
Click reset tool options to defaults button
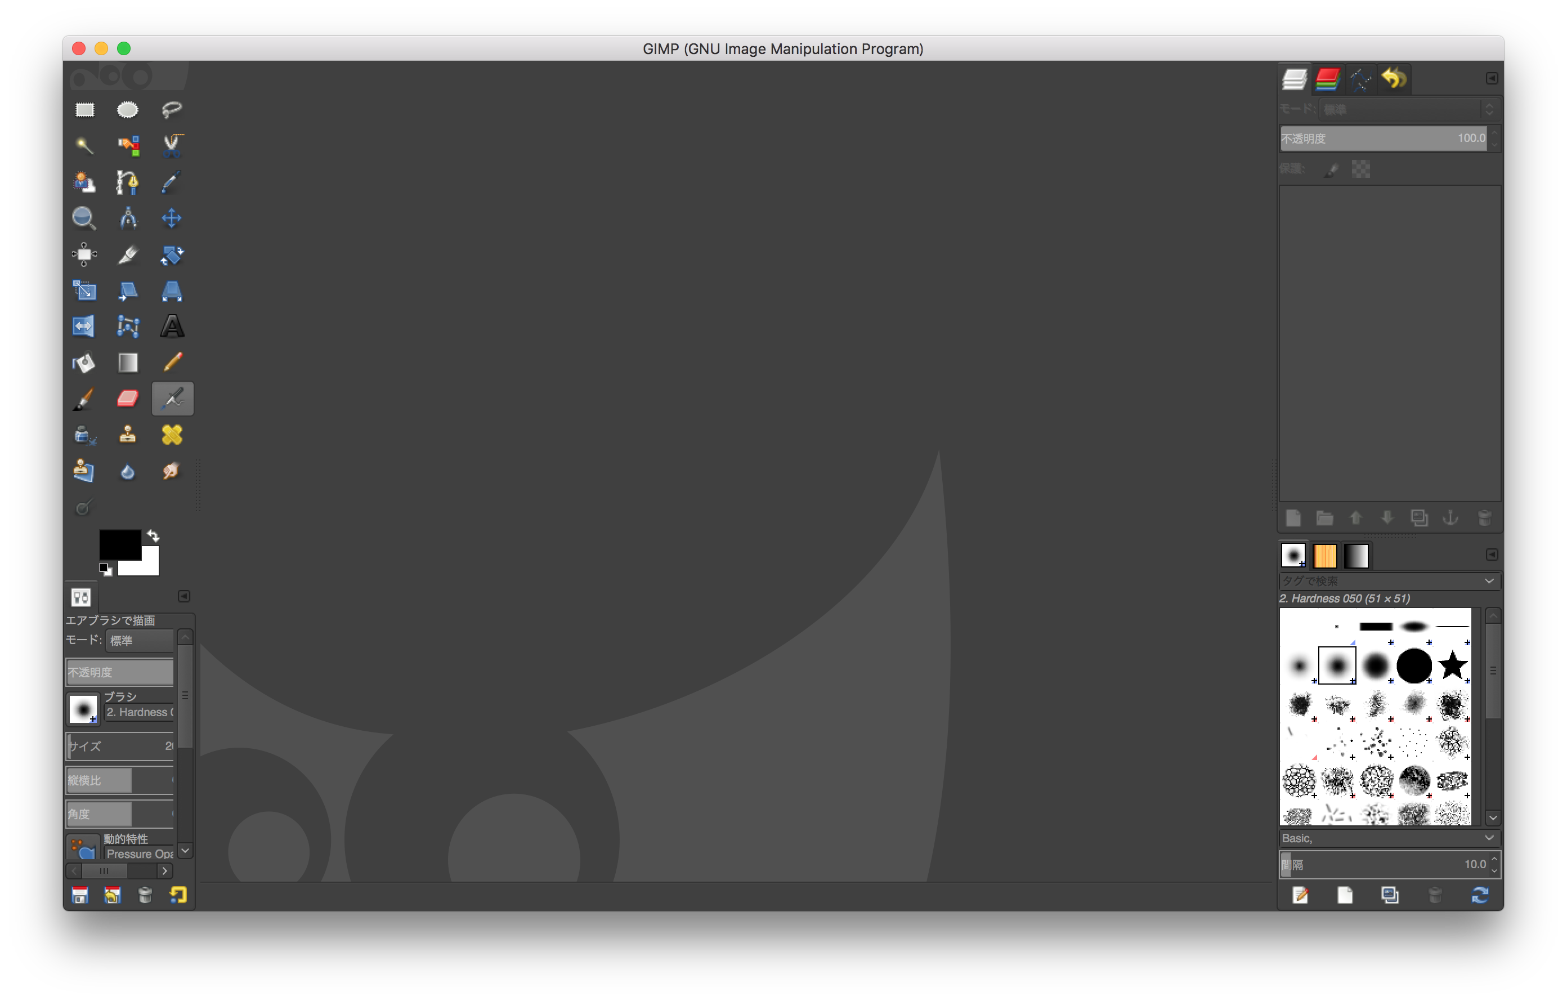pos(178,896)
